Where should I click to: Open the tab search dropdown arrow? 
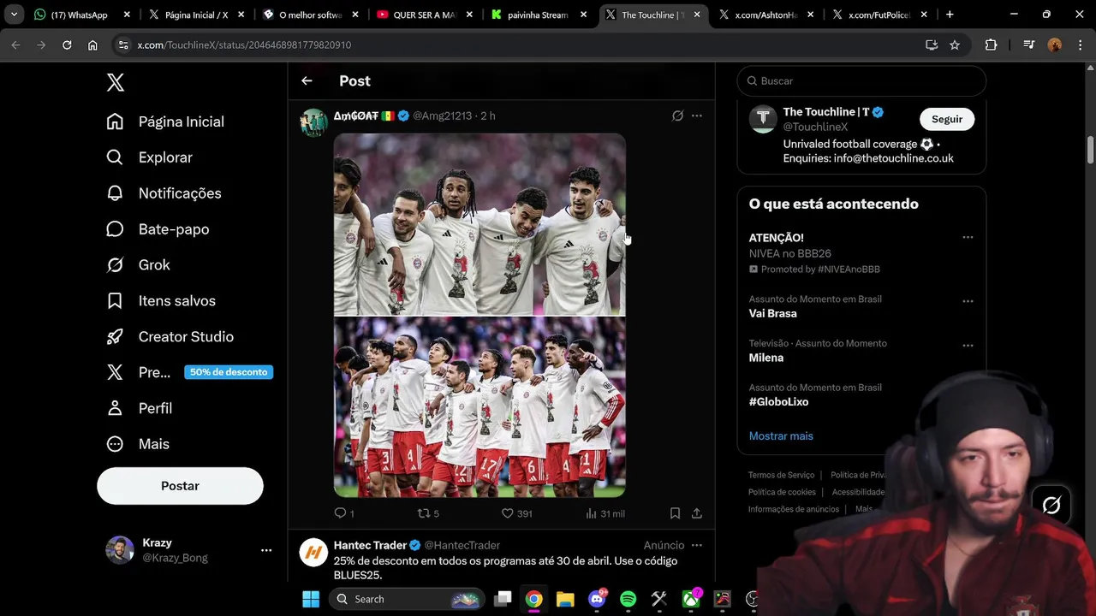(x=14, y=15)
